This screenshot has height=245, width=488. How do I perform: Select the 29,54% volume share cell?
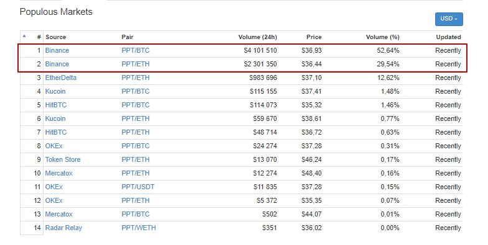[x=388, y=64]
